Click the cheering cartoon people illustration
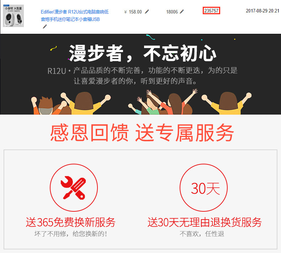This screenshot has height=253, width=281. (141, 102)
